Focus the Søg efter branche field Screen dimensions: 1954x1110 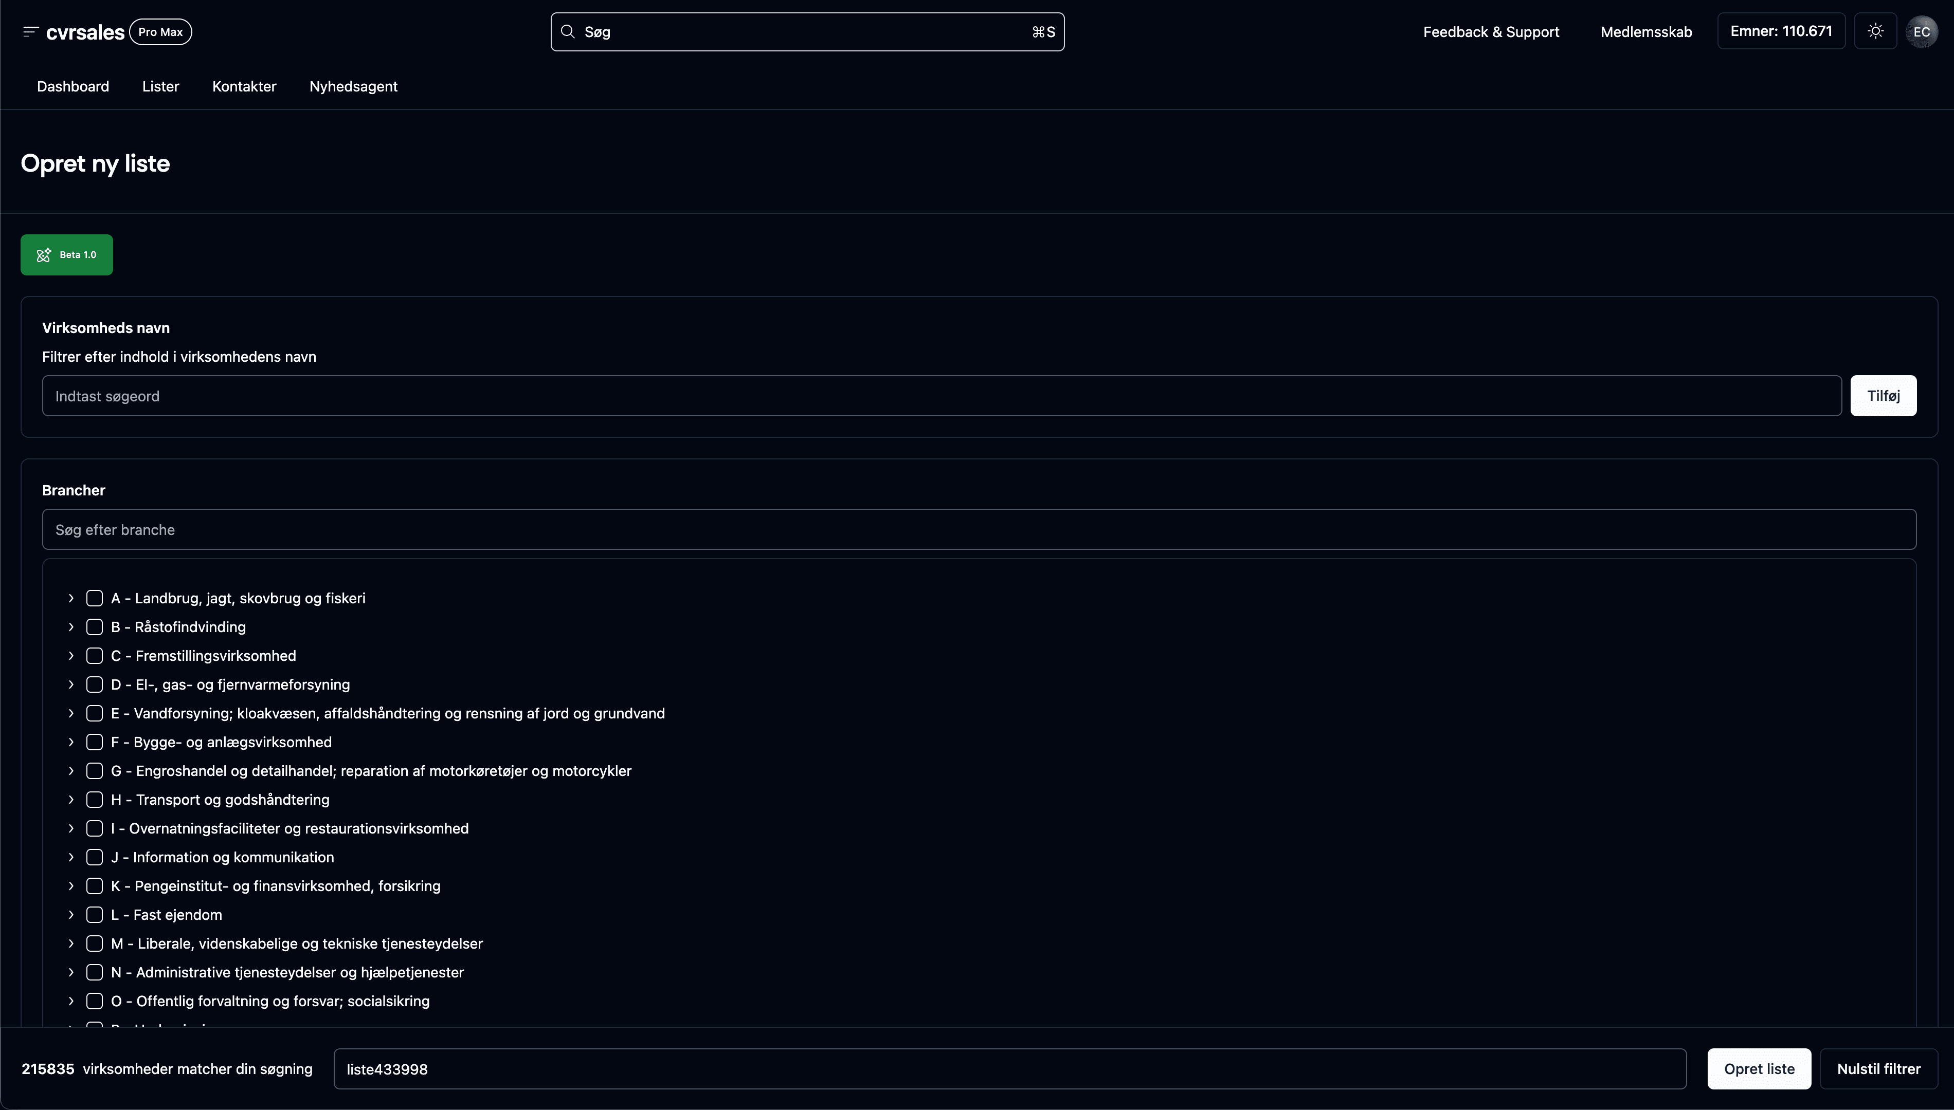coord(979,530)
